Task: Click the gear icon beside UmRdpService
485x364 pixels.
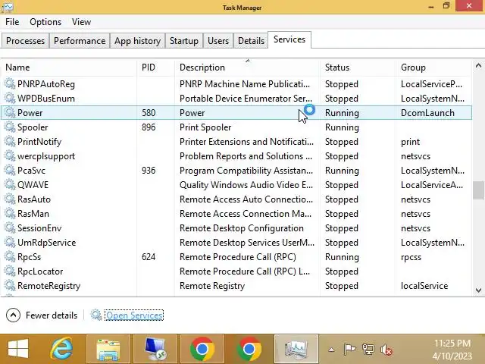Action: coord(10,243)
